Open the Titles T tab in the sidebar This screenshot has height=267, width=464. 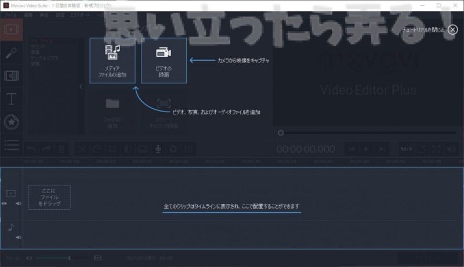point(12,99)
